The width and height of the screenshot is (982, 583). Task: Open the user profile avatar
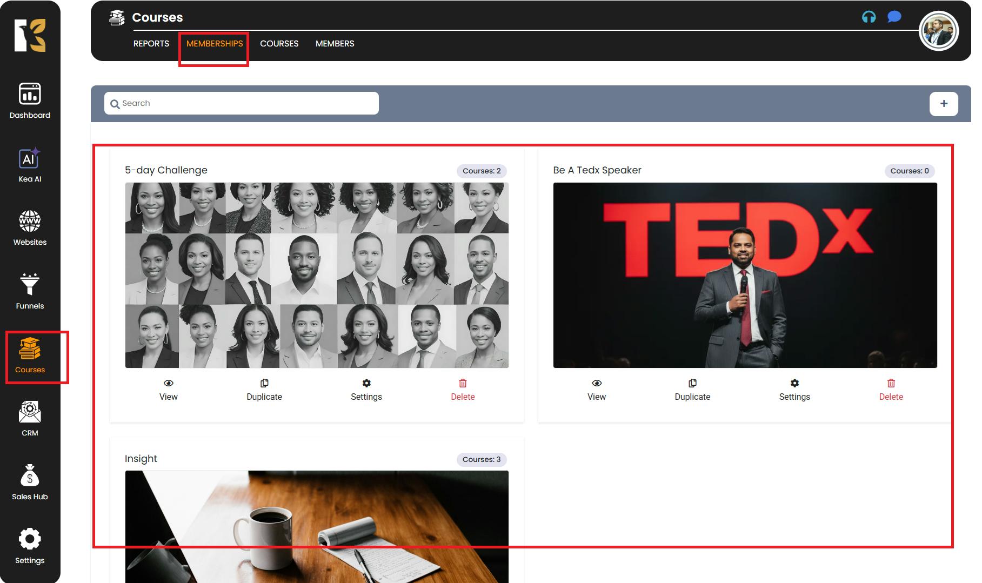pos(939,31)
